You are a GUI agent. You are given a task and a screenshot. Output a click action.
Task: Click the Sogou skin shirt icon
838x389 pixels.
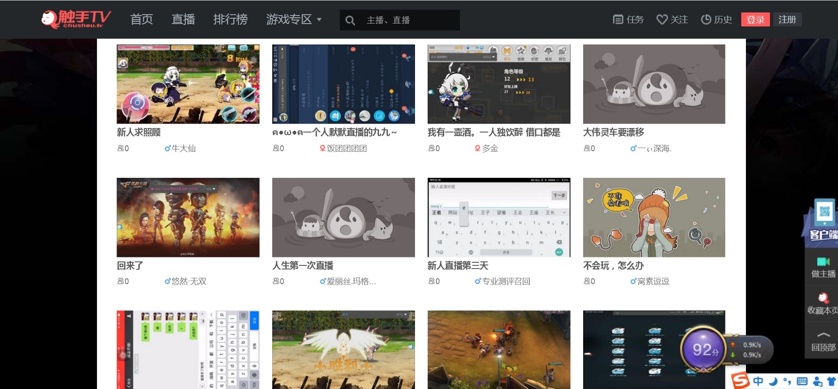(831, 381)
